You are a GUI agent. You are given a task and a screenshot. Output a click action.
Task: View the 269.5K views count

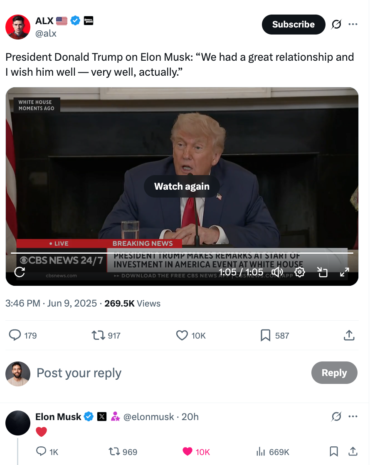[x=121, y=303]
